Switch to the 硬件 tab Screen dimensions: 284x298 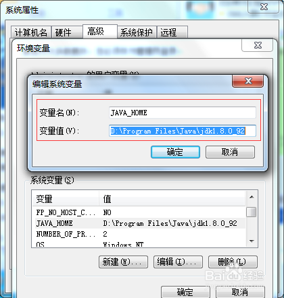click(67, 32)
